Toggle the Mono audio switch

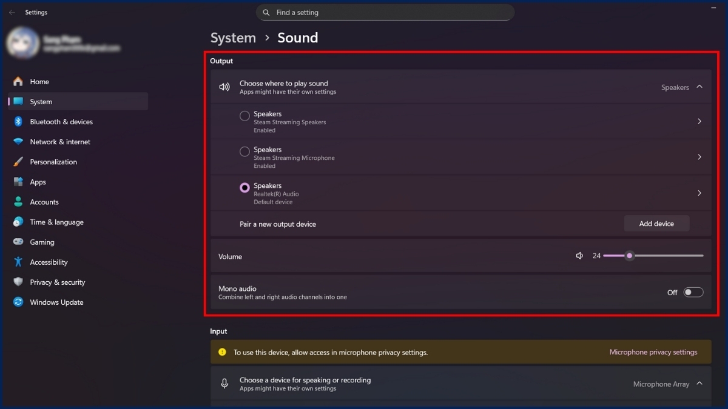pos(693,292)
